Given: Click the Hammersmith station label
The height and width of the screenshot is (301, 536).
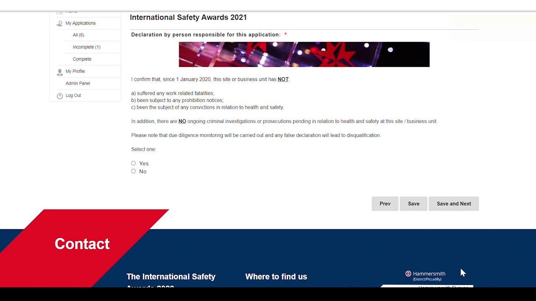Looking at the screenshot, I should (429, 274).
